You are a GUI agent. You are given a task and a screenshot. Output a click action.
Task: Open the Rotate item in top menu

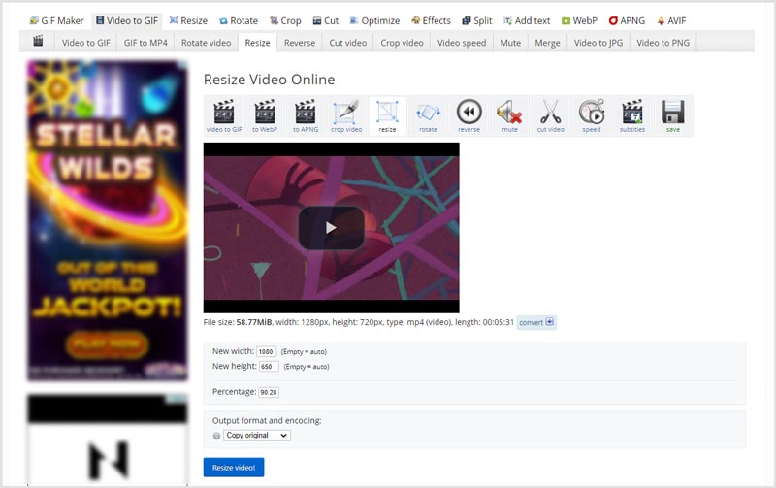(239, 20)
